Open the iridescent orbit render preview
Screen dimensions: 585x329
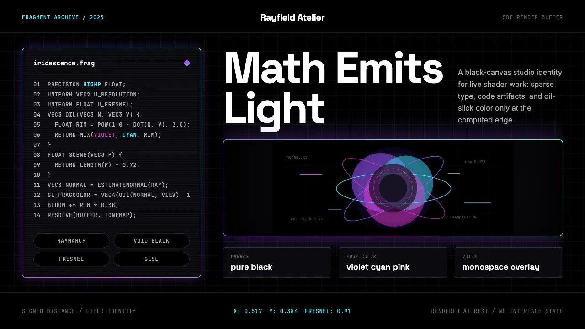tap(393, 188)
